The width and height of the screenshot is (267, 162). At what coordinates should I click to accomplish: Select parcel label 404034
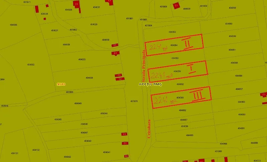(44, 14)
